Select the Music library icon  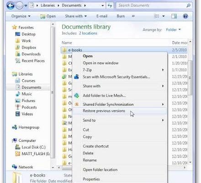pos(18,94)
